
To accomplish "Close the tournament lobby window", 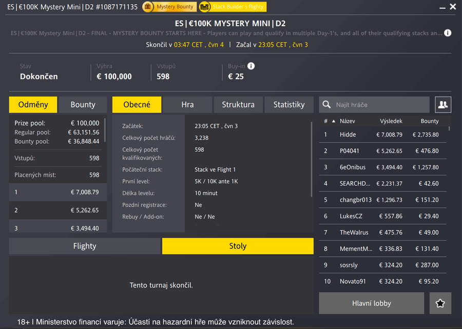I will tap(453, 7).
